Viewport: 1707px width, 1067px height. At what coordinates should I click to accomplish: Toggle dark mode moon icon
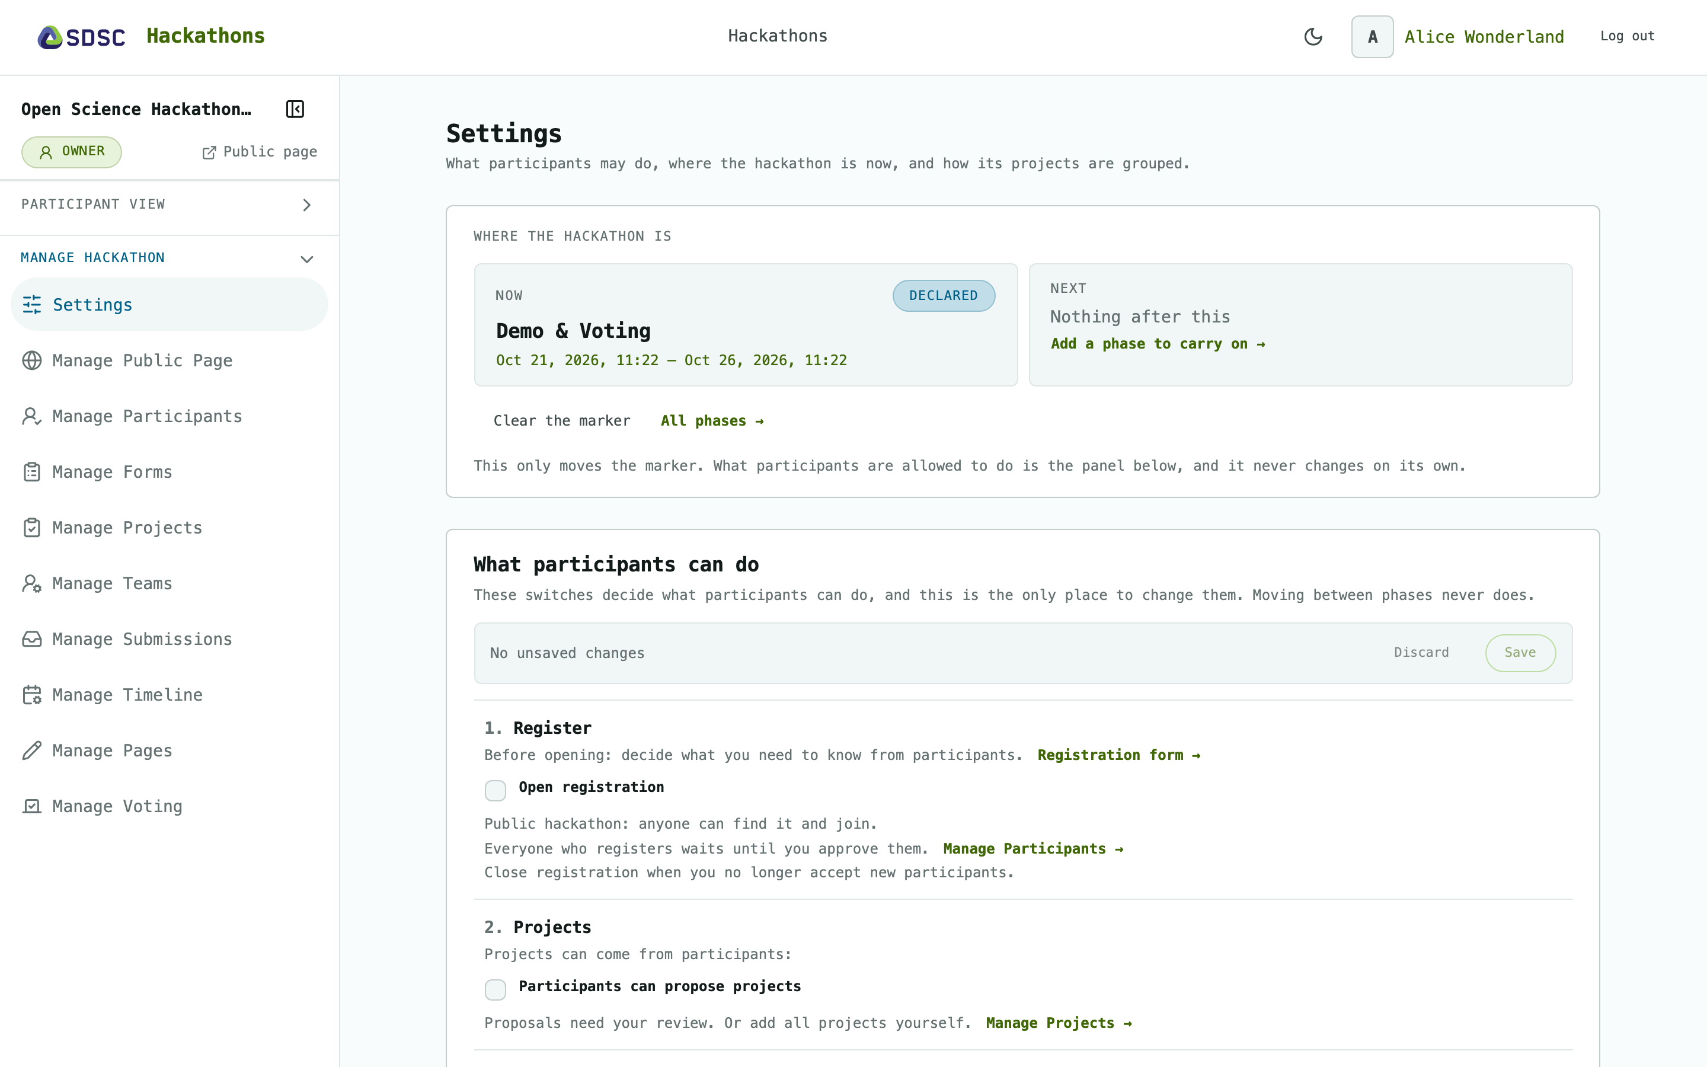[1313, 37]
